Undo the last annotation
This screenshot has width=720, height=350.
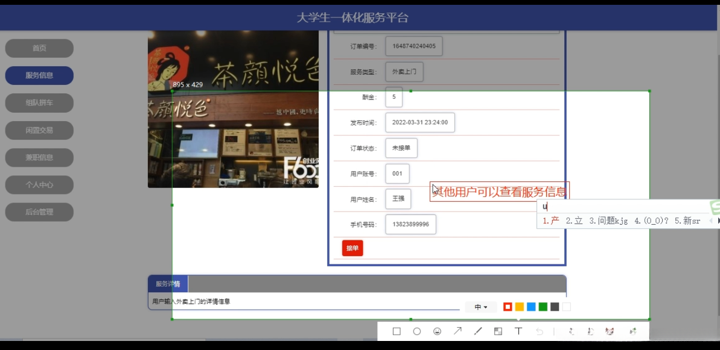pos(539,331)
